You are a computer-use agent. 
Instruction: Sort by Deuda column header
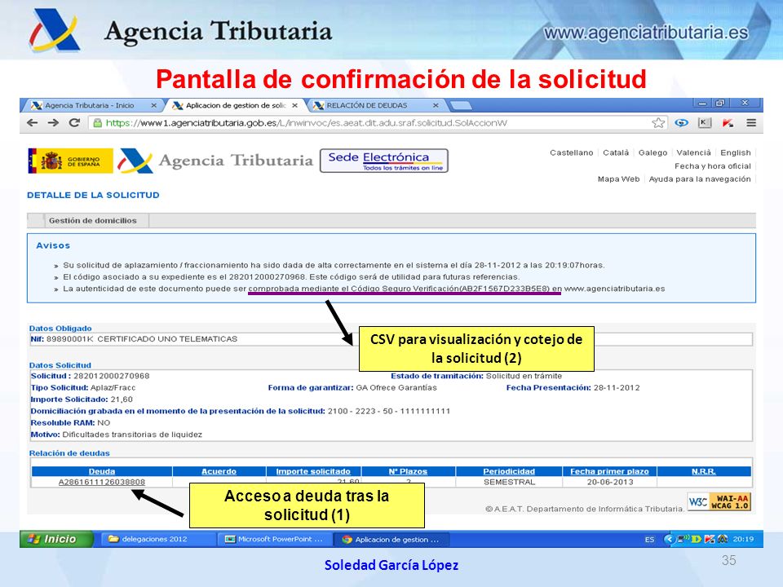(x=102, y=471)
